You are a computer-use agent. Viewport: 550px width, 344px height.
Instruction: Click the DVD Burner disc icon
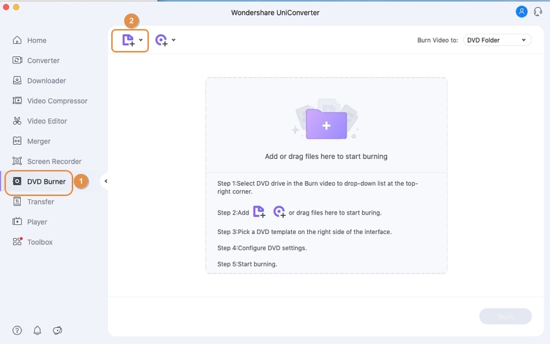point(17,181)
